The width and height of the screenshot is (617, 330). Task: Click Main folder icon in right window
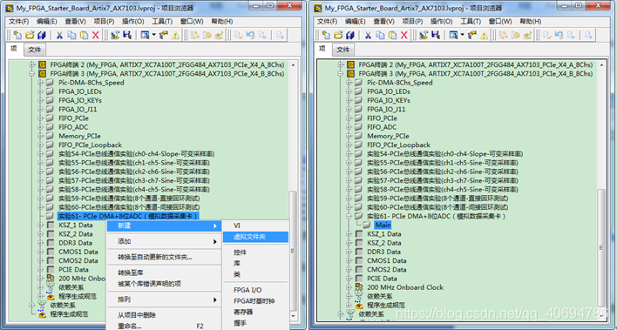pyautogui.click(x=367, y=225)
